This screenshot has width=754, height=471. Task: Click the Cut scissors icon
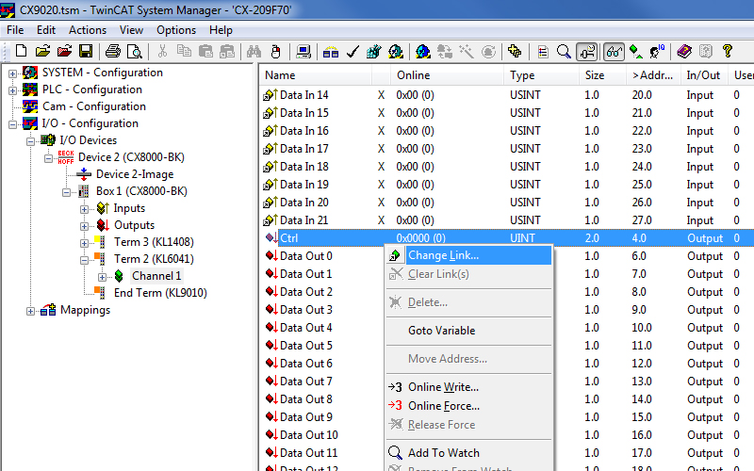(x=162, y=51)
